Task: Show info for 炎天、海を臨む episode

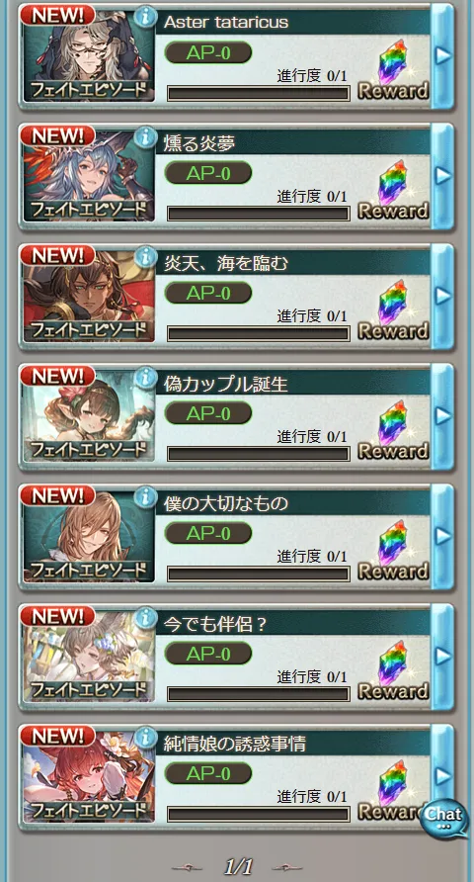Action: click(x=145, y=256)
